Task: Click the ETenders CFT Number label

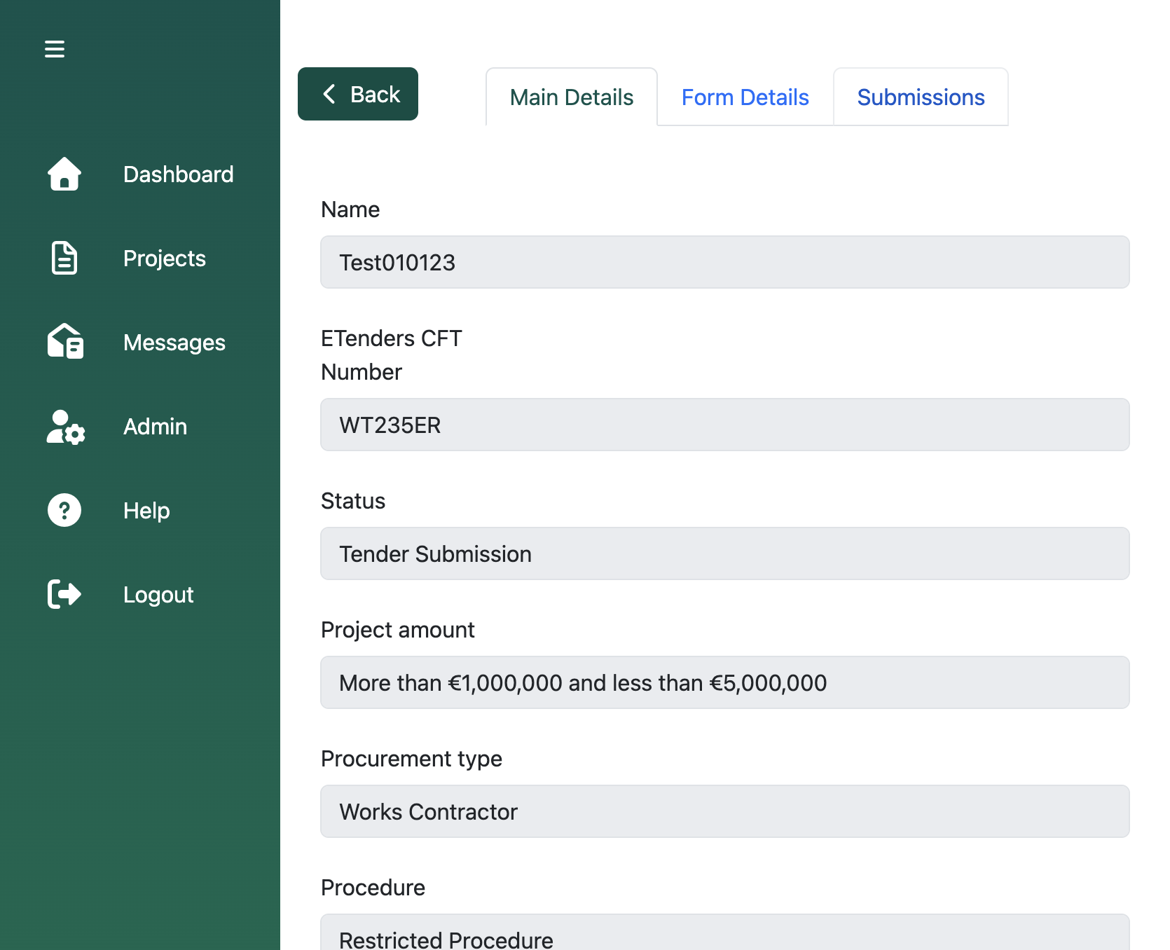Action: [x=392, y=355]
